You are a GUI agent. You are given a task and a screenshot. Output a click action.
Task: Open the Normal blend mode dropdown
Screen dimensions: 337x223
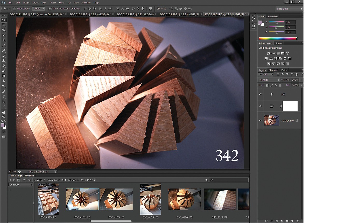point(269,80)
